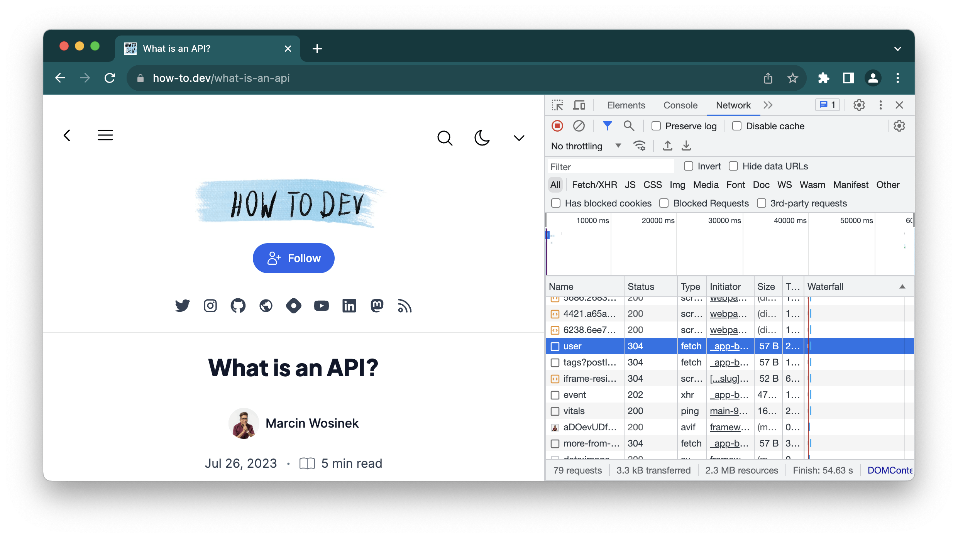This screenshot has width=958, height=538.
Task: Enable the Preserve log checkbox
Action: pos(656,126)
